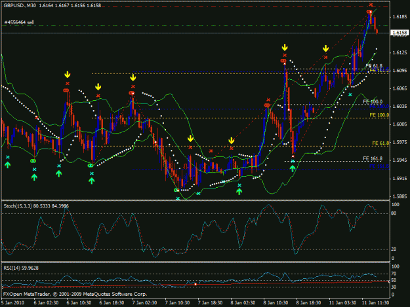Click the 7 Jan 10:30 time label
Screen dimensions: 410x307
click(177, 303)
